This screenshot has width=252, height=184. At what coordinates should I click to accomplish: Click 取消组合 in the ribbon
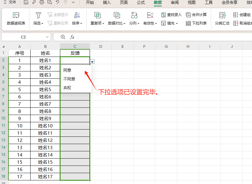click(x=243, y=23)
